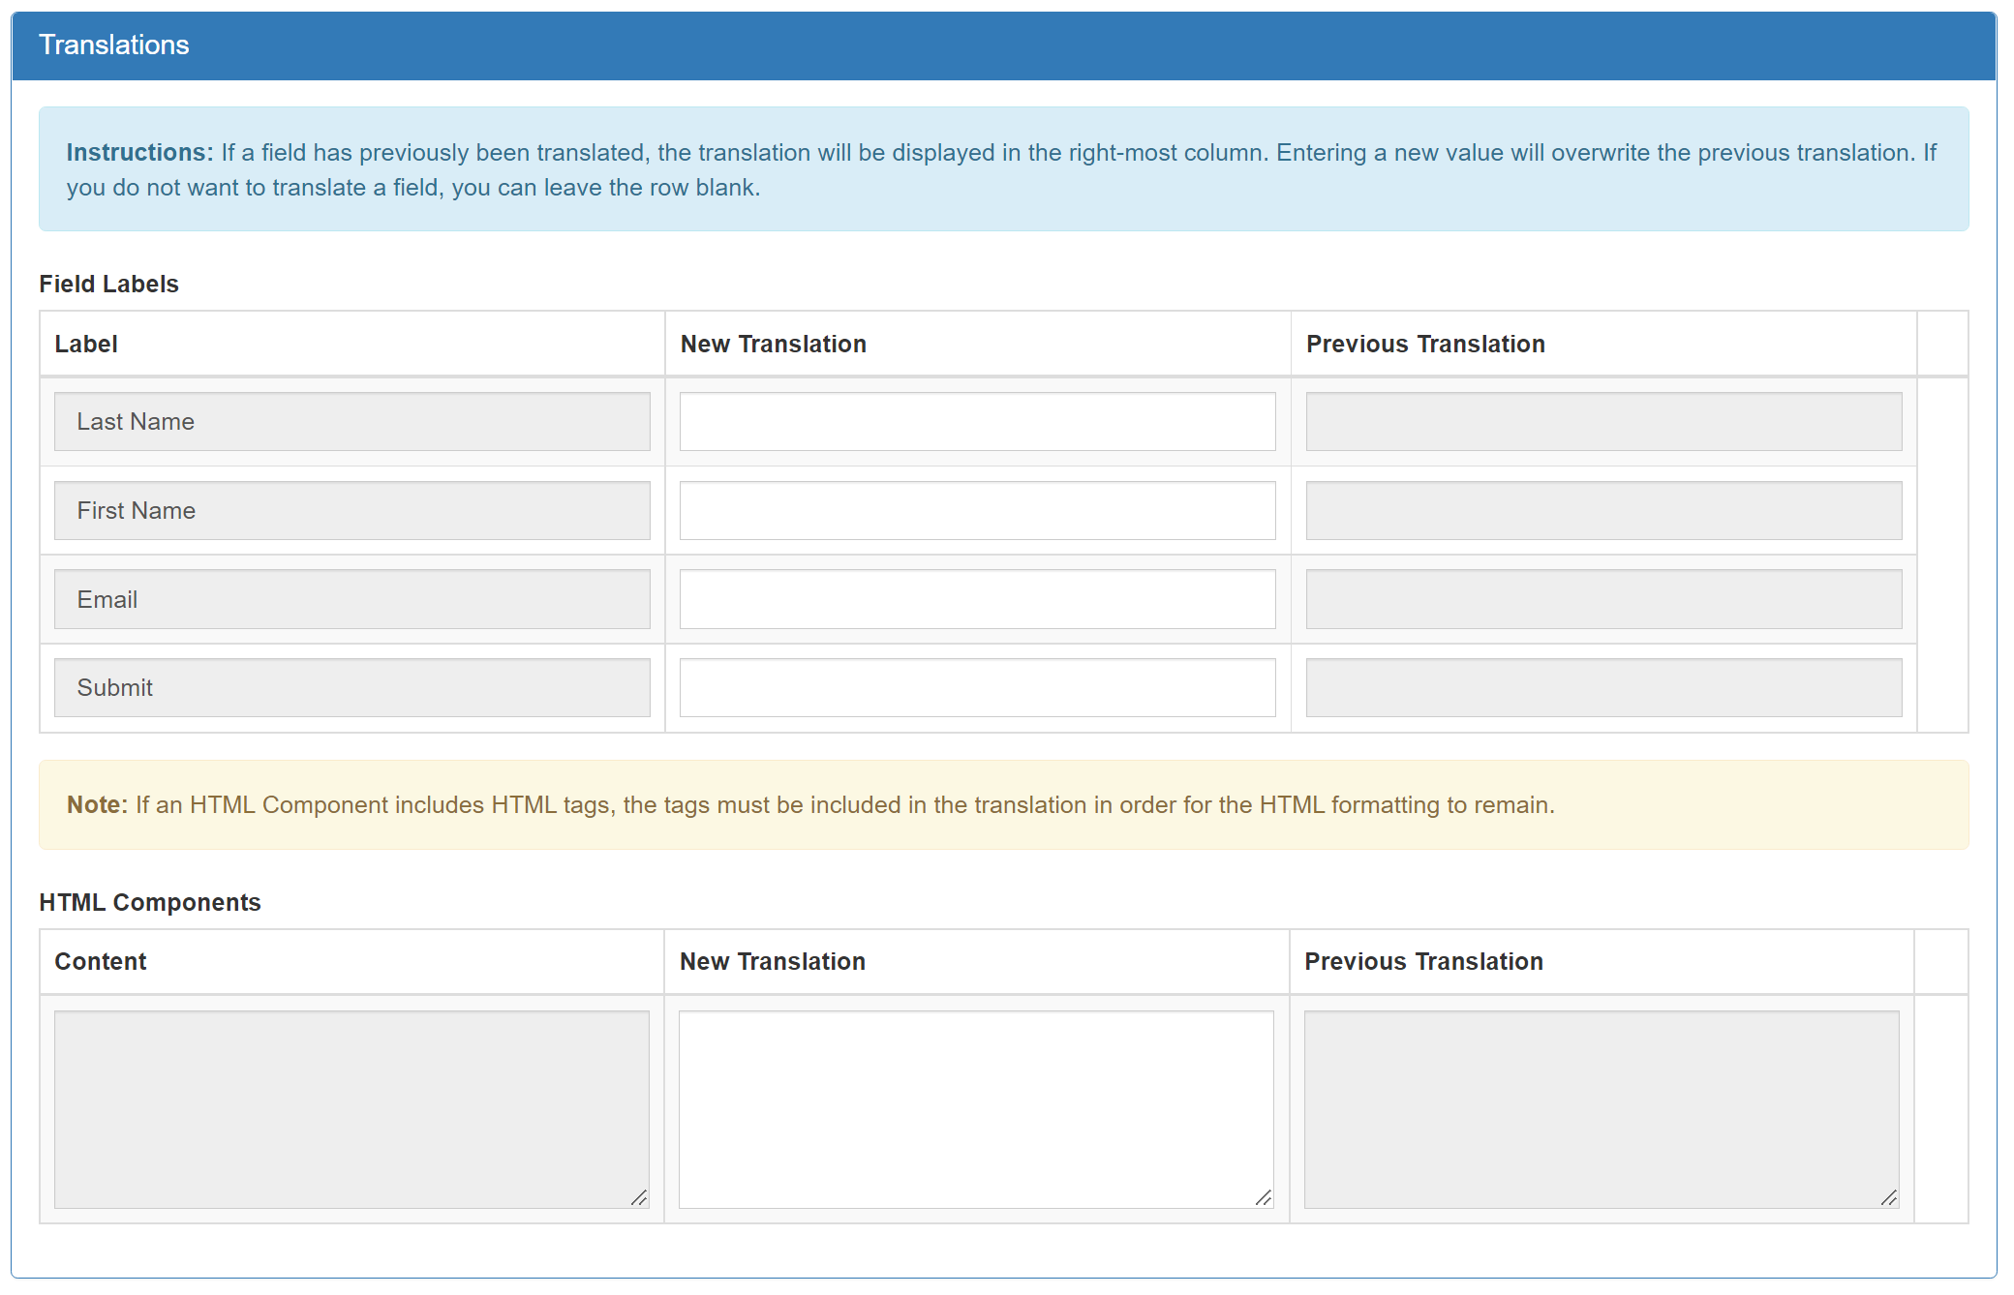Click Previous Translation box for Email
The width and height of the screenshot is (2014, 1295).
click(x=1602, y=599)
